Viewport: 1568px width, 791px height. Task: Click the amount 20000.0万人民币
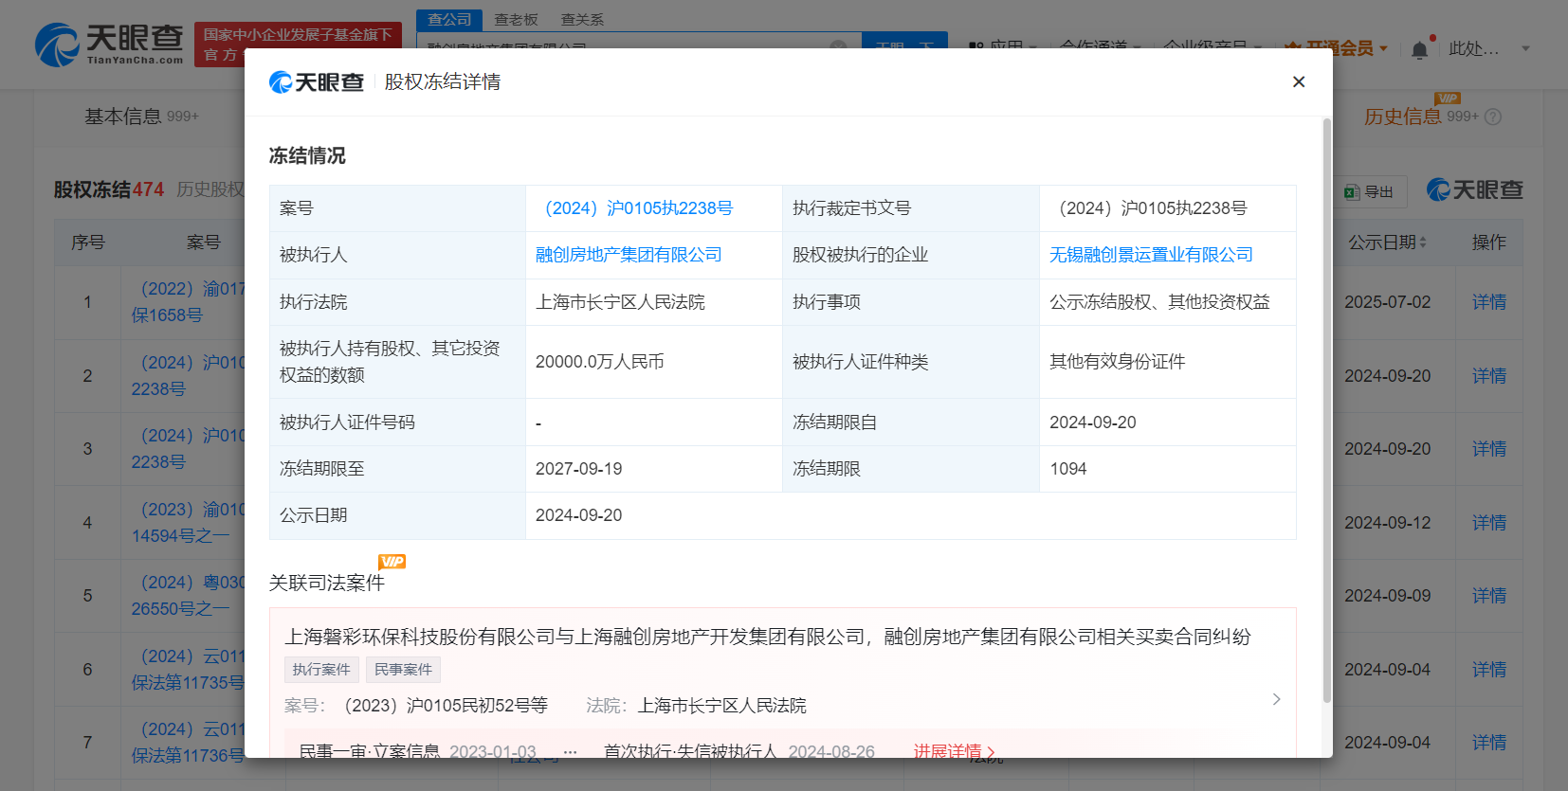pyautogui.click(x=600, y=362)
